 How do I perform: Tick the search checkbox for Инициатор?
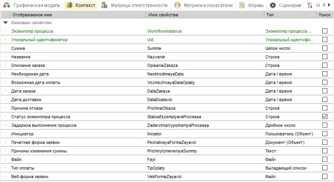325,134
